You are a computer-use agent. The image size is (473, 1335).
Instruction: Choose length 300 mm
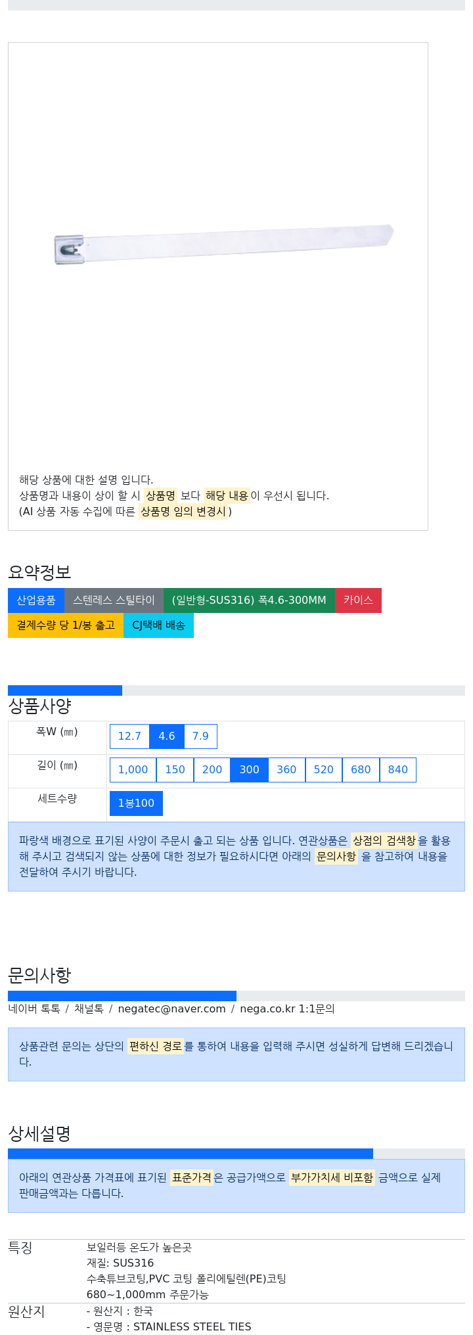tap(249, 769)
